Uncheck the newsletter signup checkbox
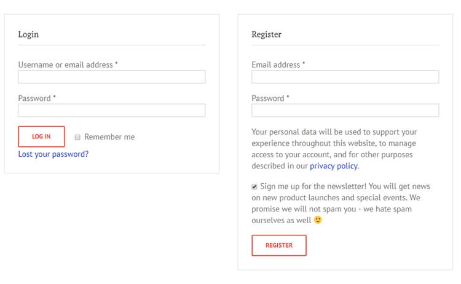This screenshot has height=284, width=461. 254,187
